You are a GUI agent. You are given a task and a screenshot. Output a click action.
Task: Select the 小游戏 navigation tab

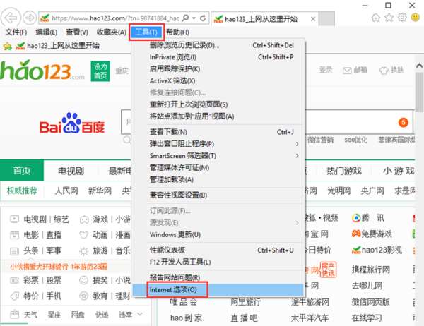(399, 171)
